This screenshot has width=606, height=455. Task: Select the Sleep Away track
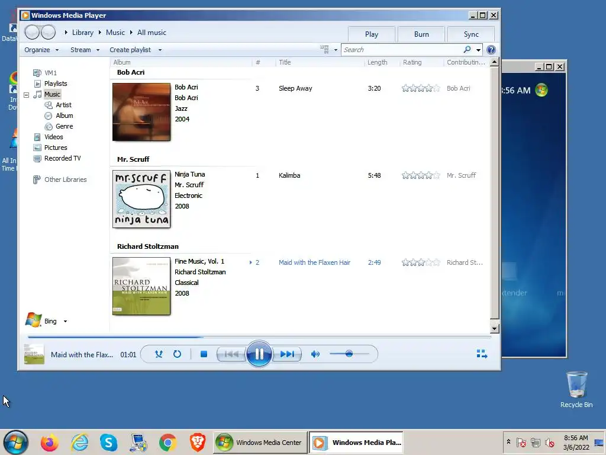coord(295,88)
